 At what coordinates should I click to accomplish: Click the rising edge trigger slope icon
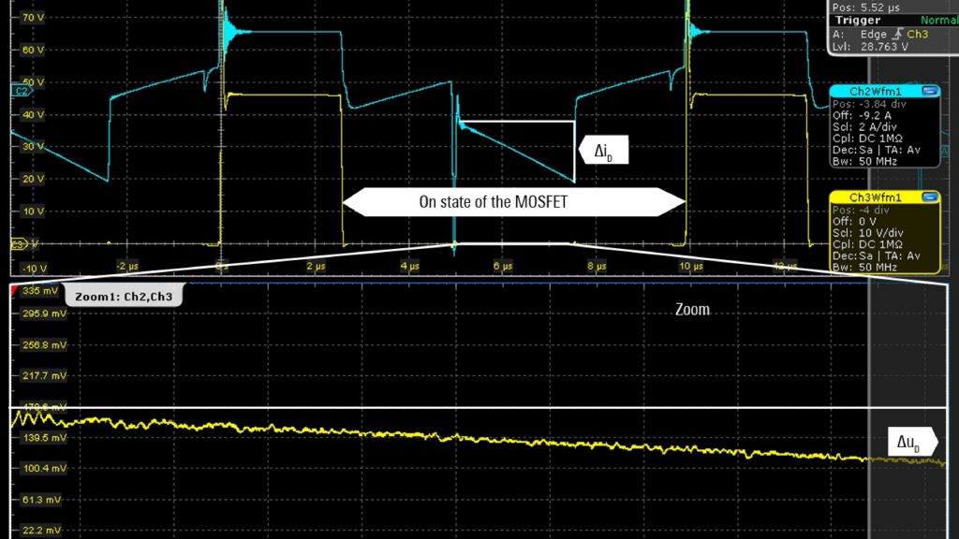click(898, 35)
